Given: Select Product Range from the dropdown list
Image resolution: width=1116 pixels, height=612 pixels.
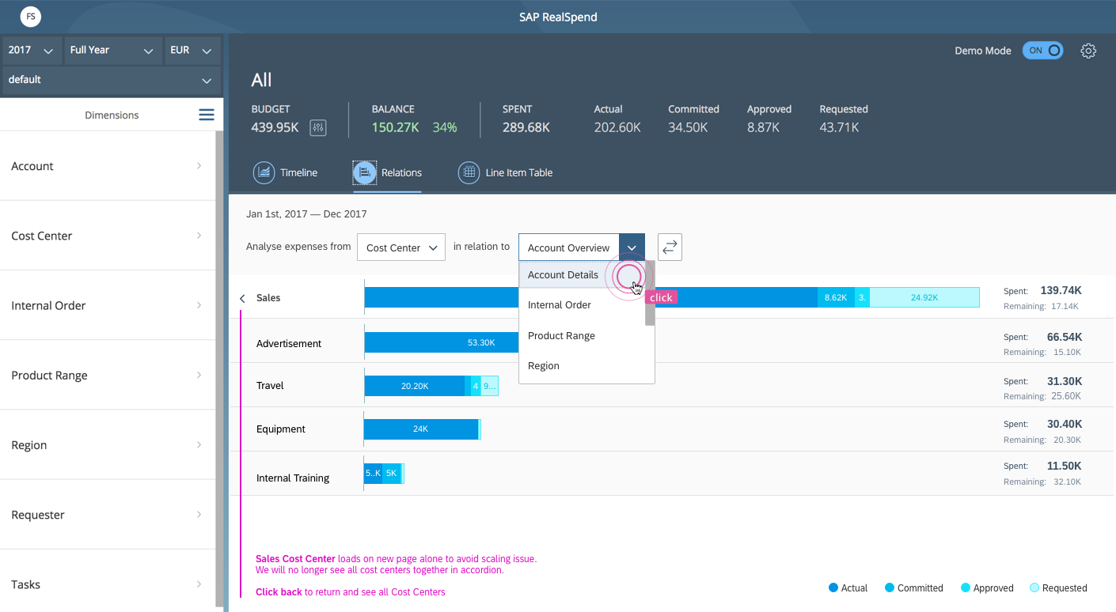Looking at the screenshot, I should coord(582,335).
